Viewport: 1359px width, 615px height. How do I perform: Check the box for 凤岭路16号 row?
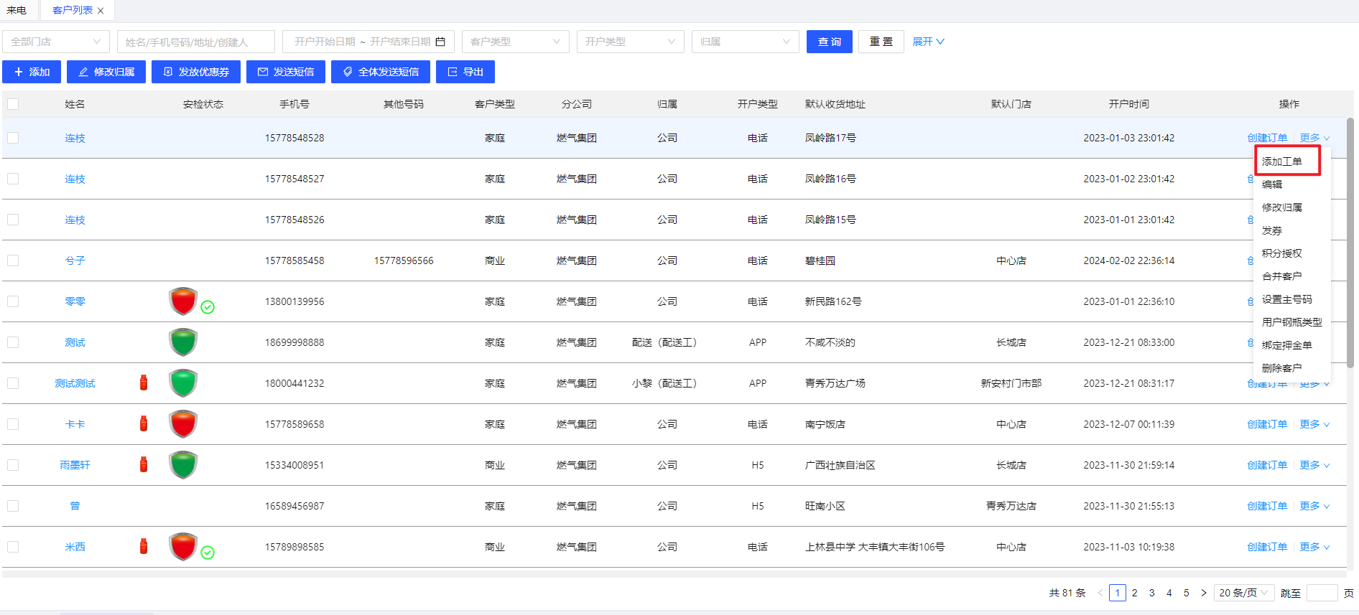click(x=13, y=179)
